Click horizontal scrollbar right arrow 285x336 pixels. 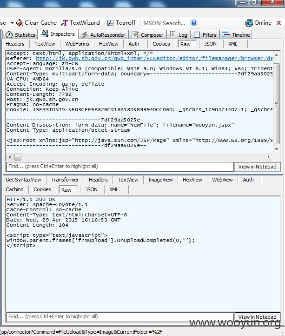tap(268, 157)
